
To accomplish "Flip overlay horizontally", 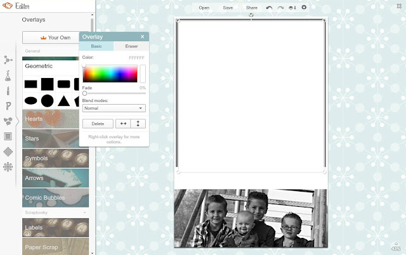I will (x=123, y=124).
